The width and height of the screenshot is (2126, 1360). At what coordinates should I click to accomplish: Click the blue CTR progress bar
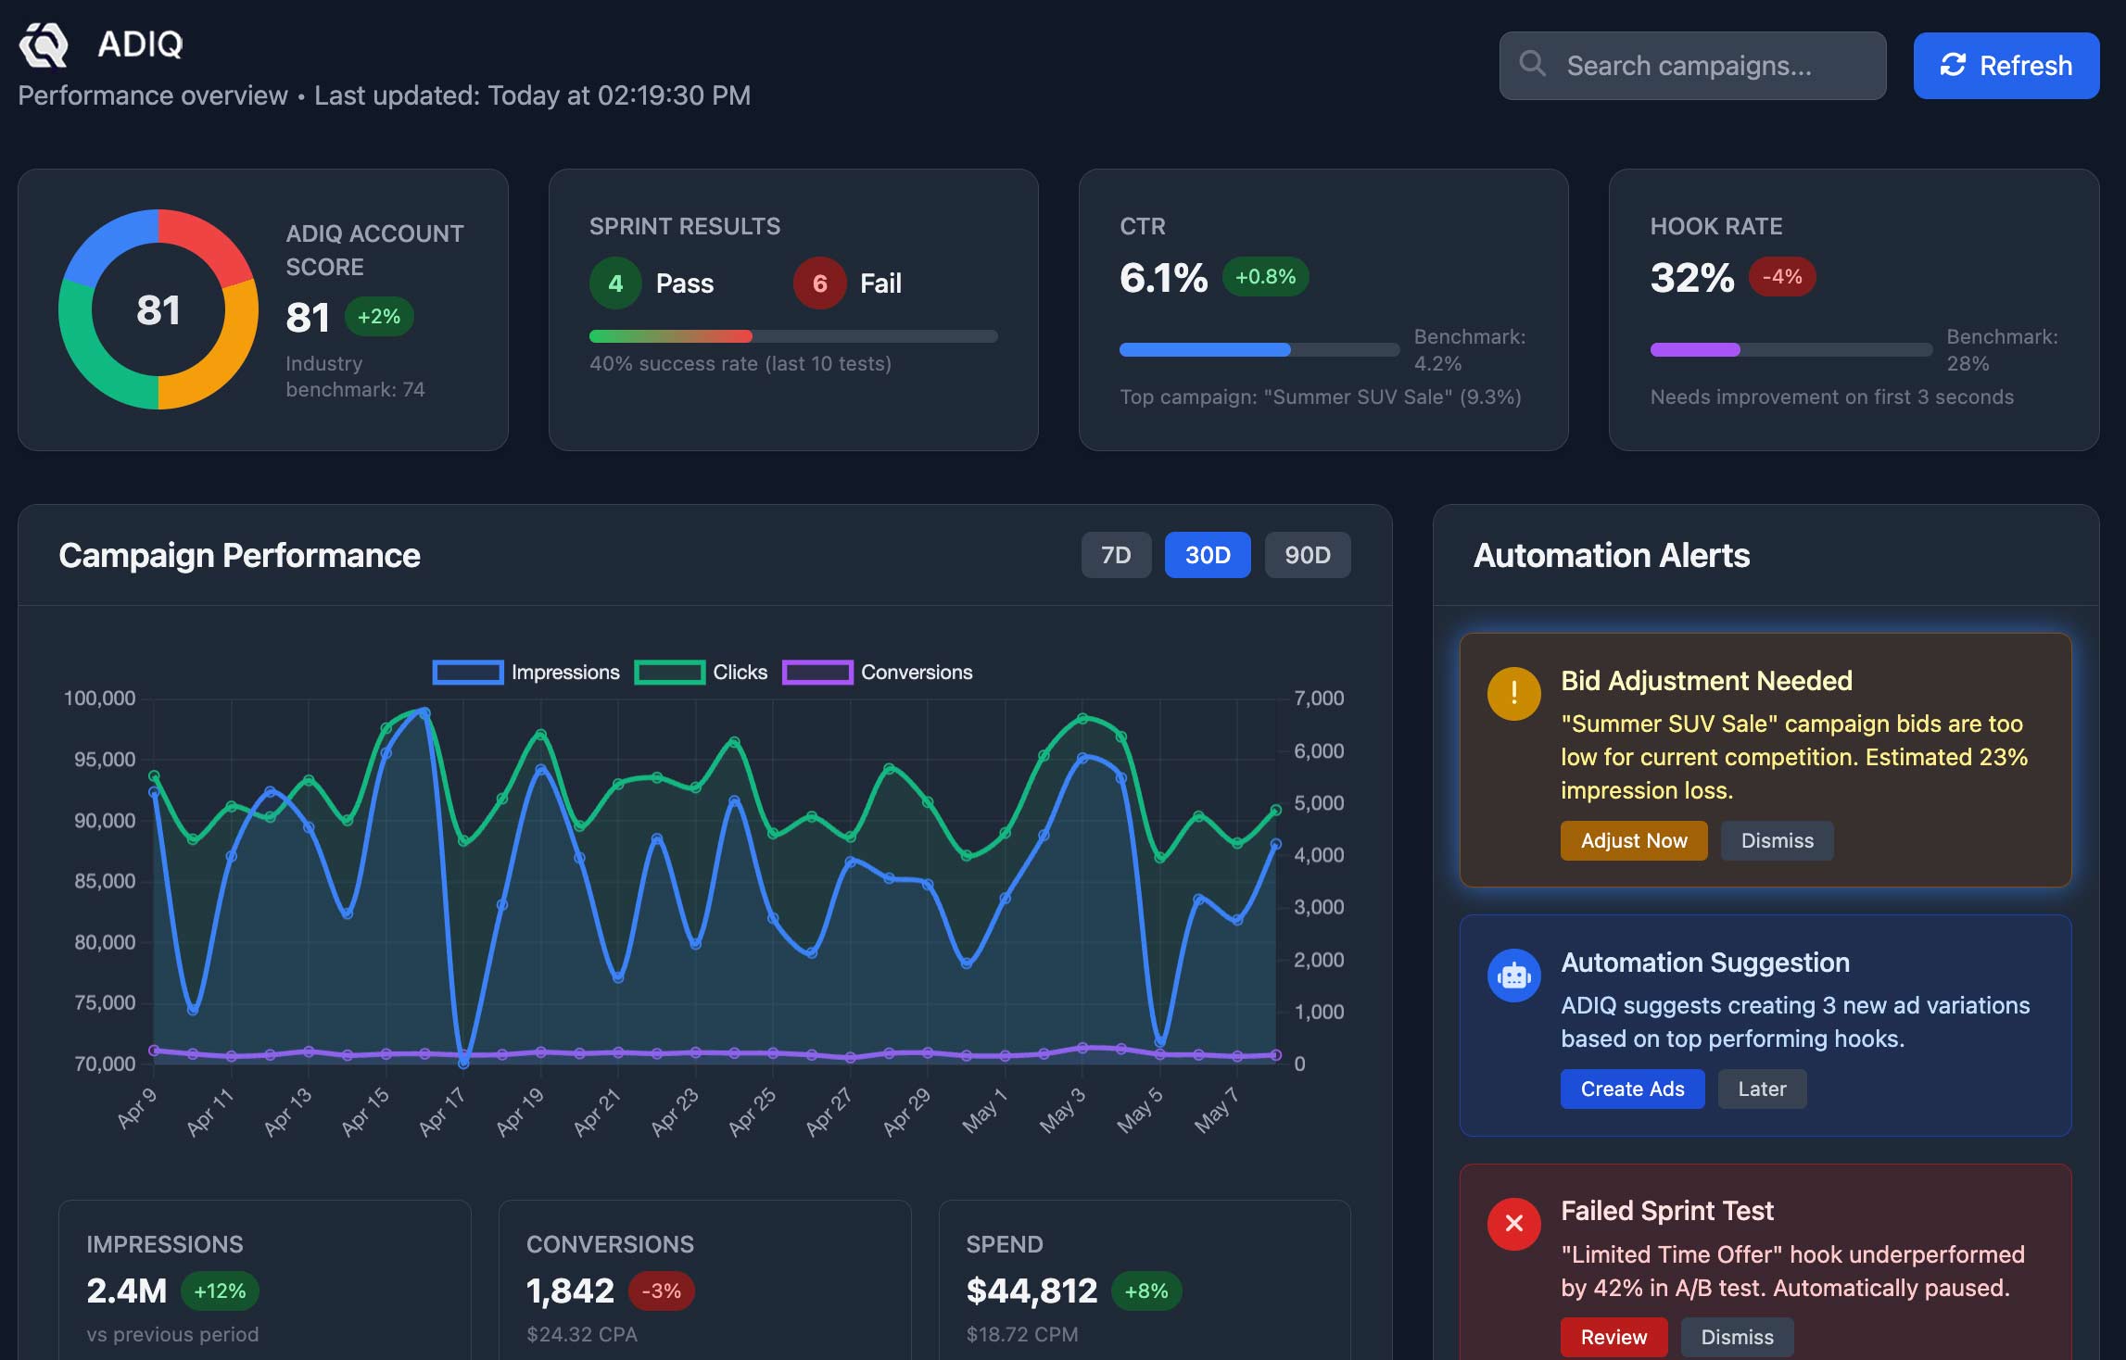[1259, 349]
